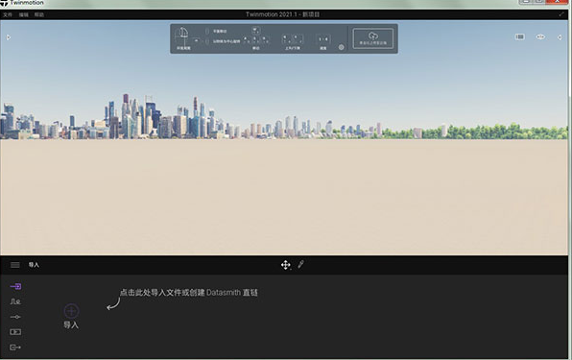Click the cloud presentation button in navigation panel
The width and height of the screenshot is (572, 360).
coord(373,38)
